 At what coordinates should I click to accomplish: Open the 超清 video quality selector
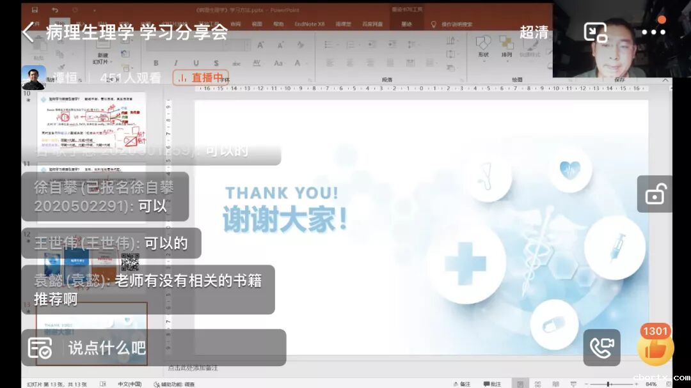pos(534,32)
